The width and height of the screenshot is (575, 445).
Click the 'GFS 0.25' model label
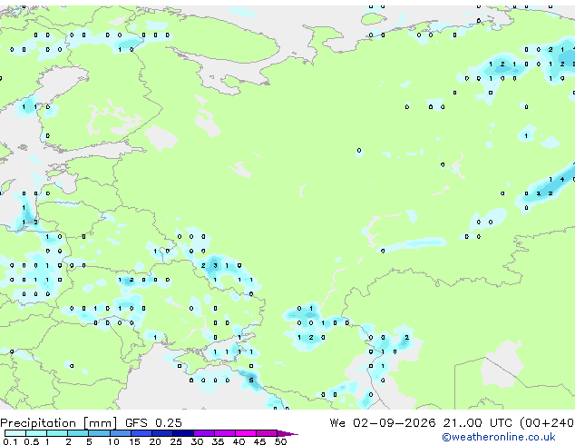[153, 423]
